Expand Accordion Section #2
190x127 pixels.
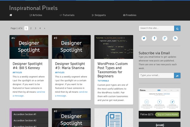coord(29,121)
